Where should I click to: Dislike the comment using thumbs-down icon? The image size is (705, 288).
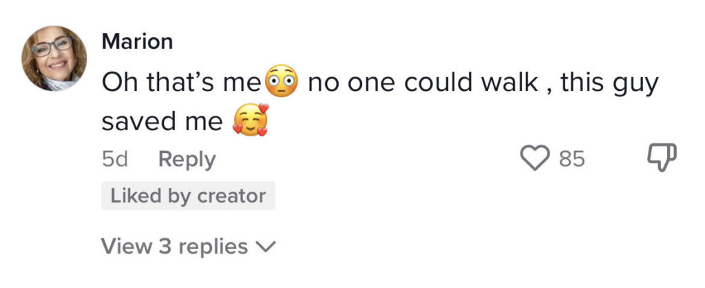[x=661, y=158]
